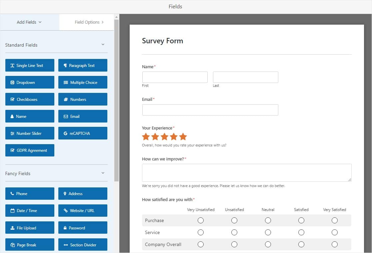Click the First name input box
Viewport: 372px width, 253px height.
pos(175,77)
